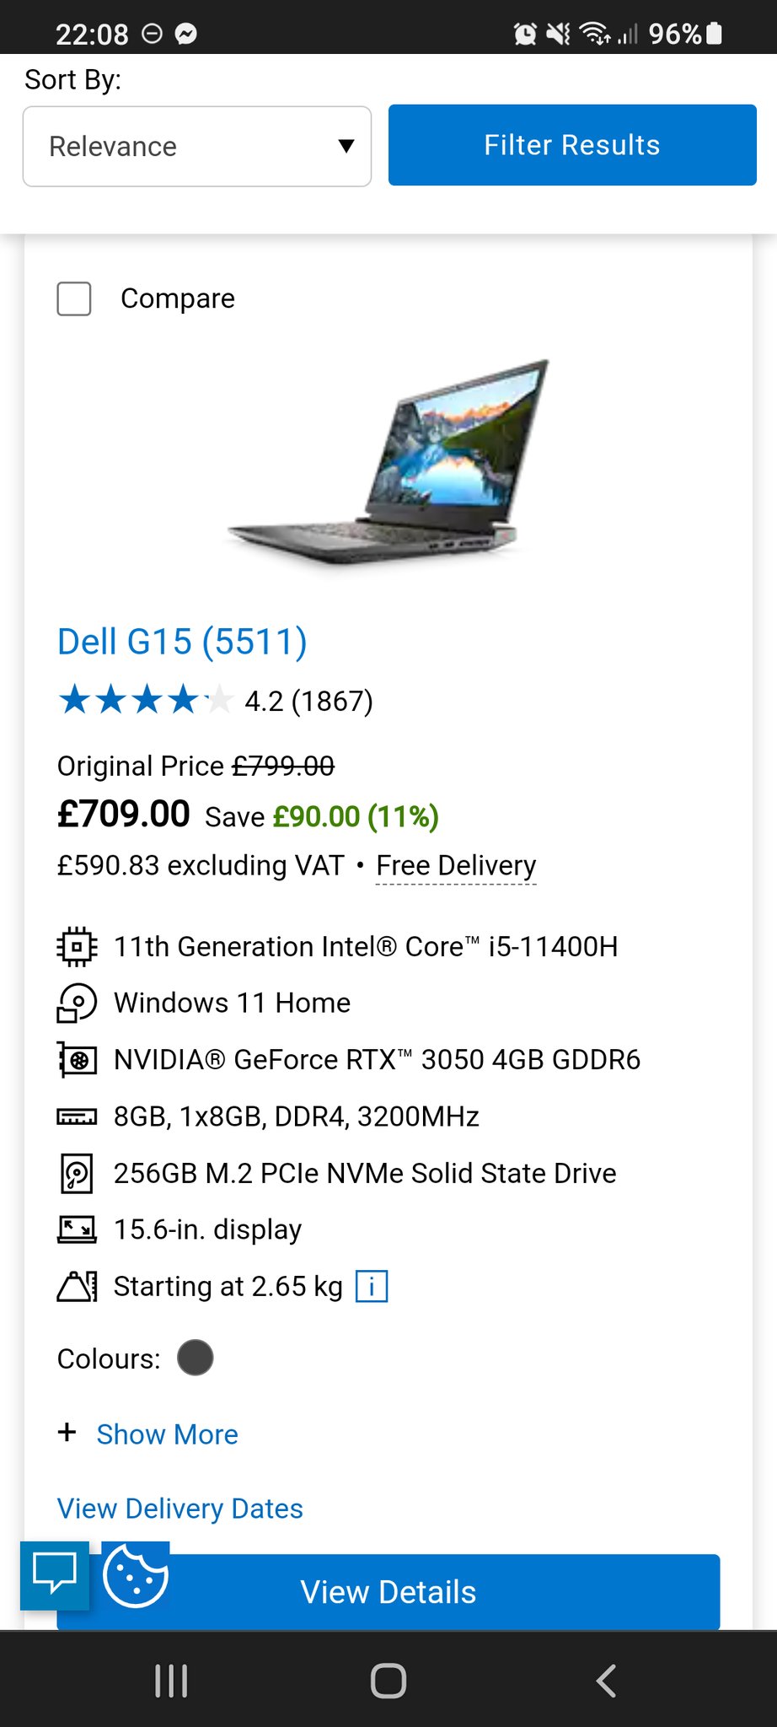
Task: Tap the graphics card icon
Action: [77, 1060]
